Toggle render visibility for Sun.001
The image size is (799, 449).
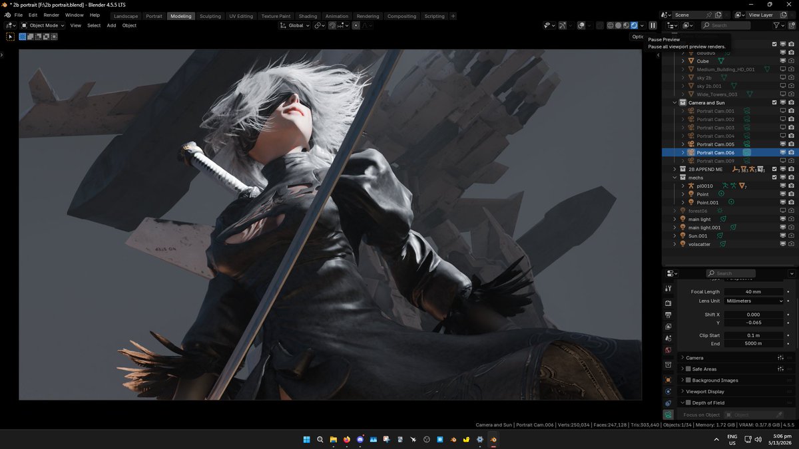791,235
